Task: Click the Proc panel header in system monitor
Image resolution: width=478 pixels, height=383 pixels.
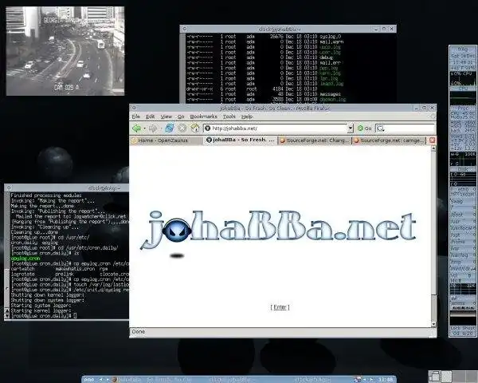Action: [463, 109]
